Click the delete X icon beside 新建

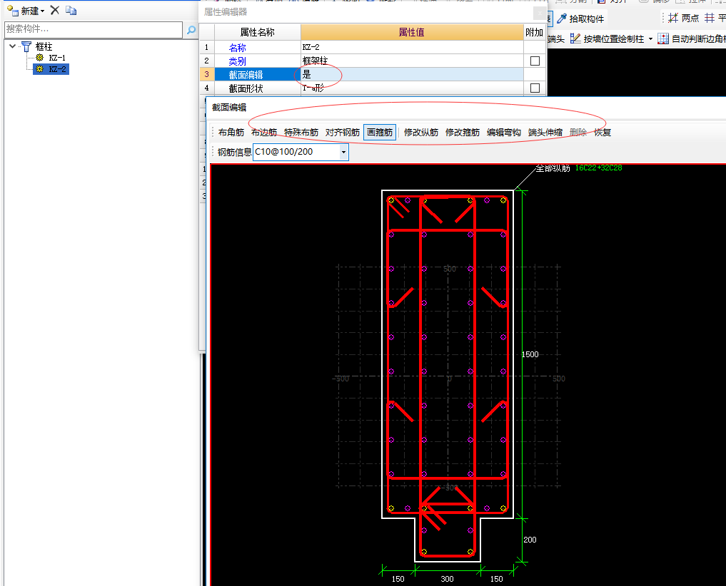(x=54, y=10)
